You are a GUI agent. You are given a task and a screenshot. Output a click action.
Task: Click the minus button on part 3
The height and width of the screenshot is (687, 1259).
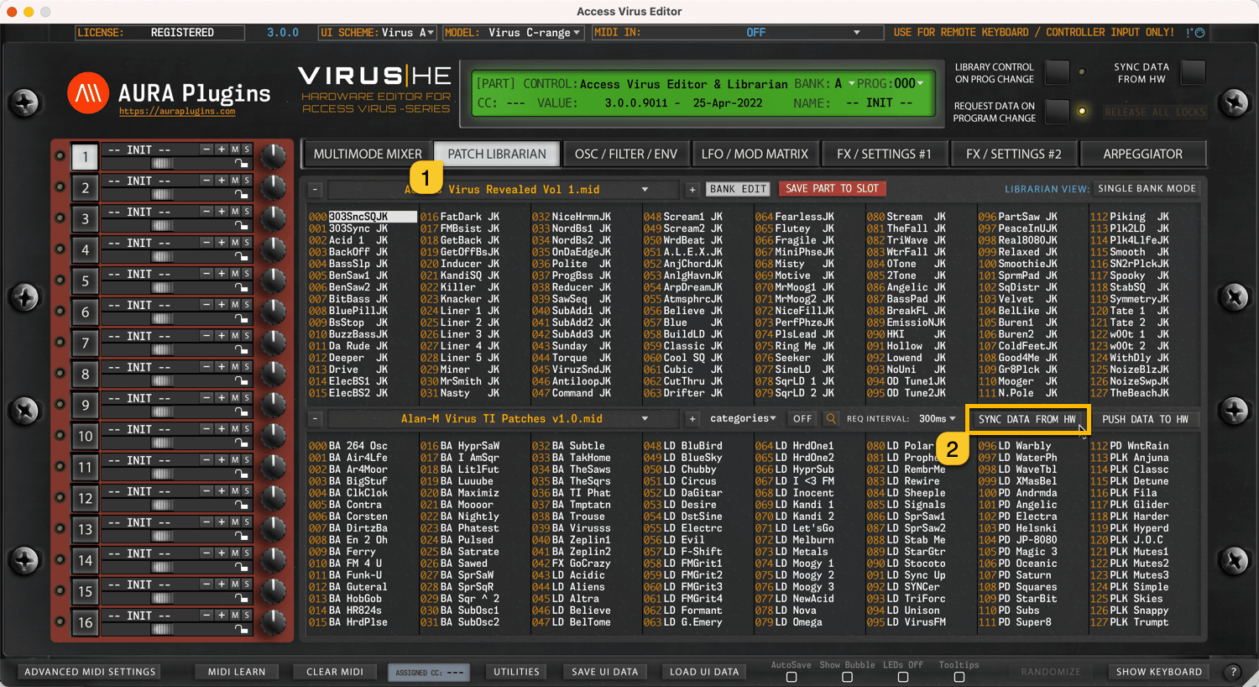click(206, 211)
